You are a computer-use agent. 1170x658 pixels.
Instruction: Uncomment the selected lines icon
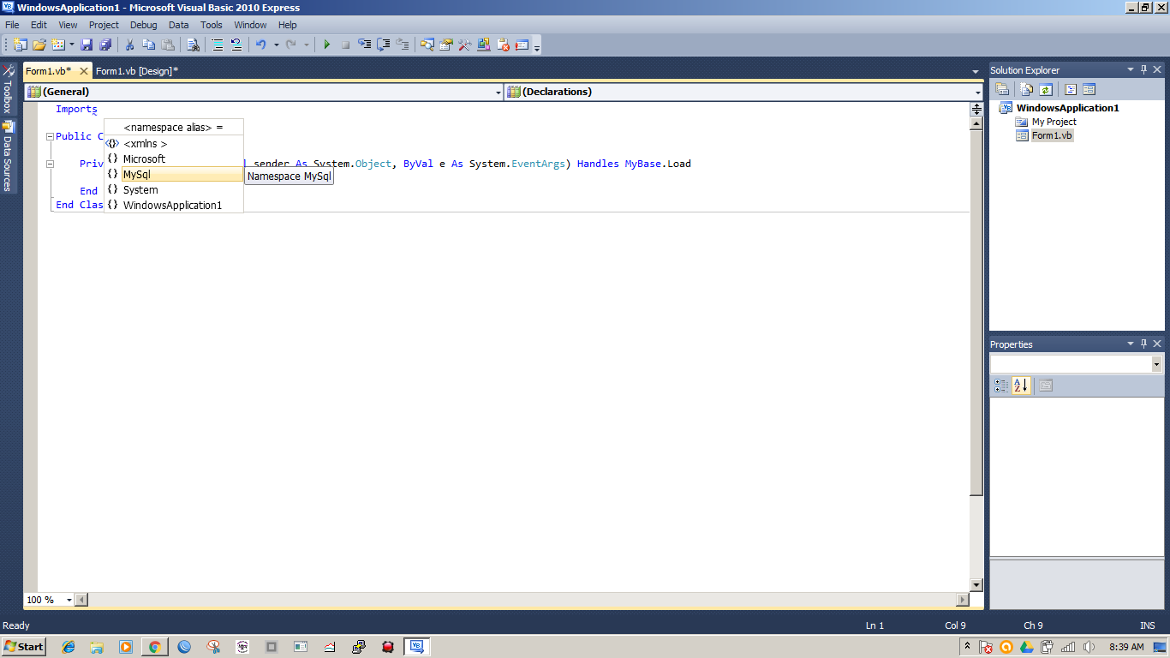coord(236,45)
